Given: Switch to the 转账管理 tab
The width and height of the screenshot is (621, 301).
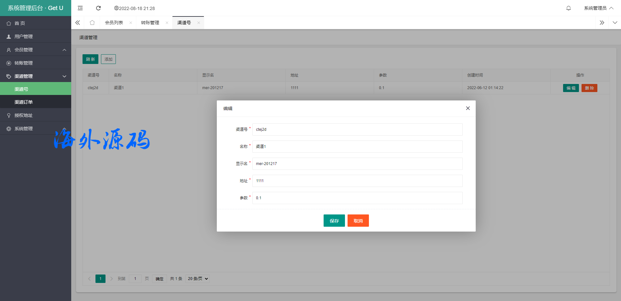Looking at the screenshot, I should tap(150, 23).
